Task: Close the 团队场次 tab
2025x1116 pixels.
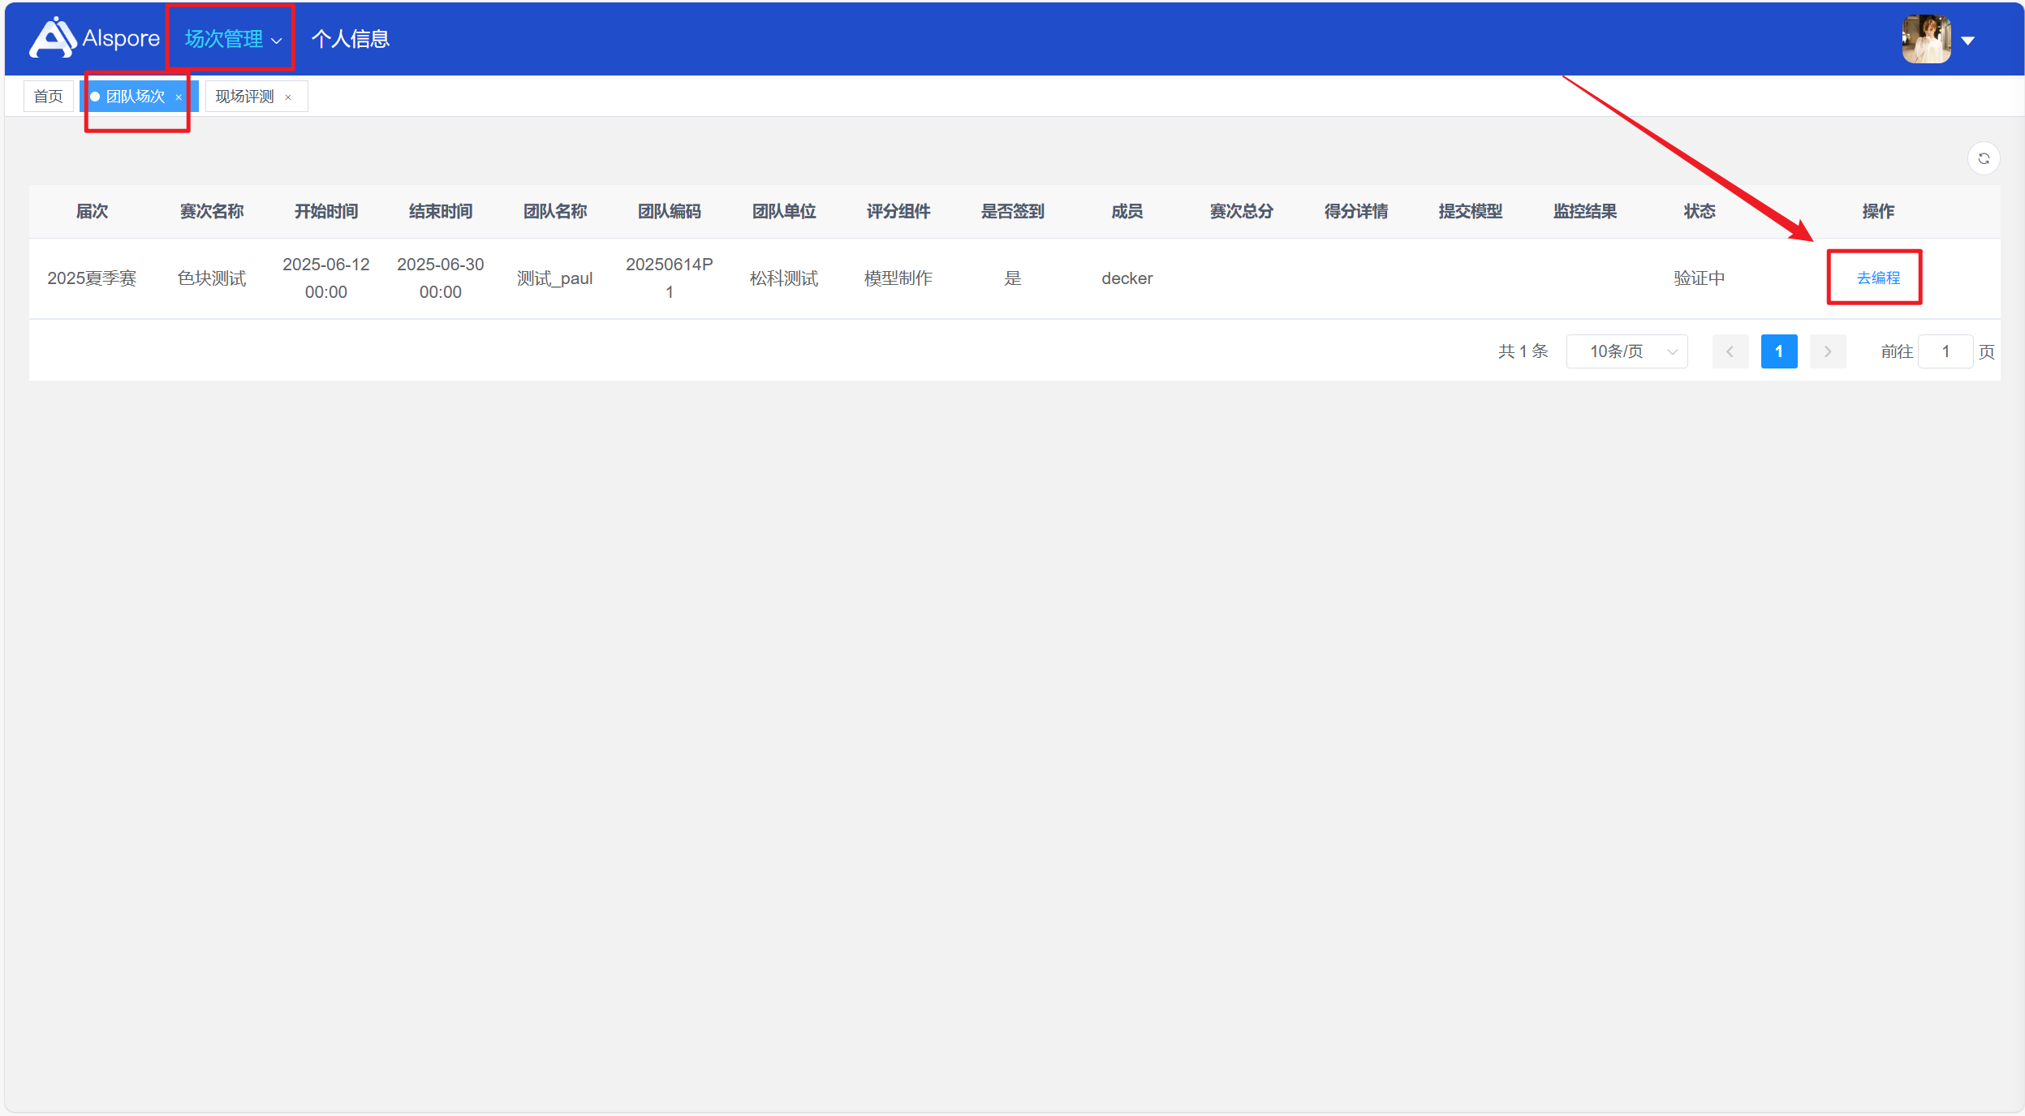Action: click(x=179, y=97)
